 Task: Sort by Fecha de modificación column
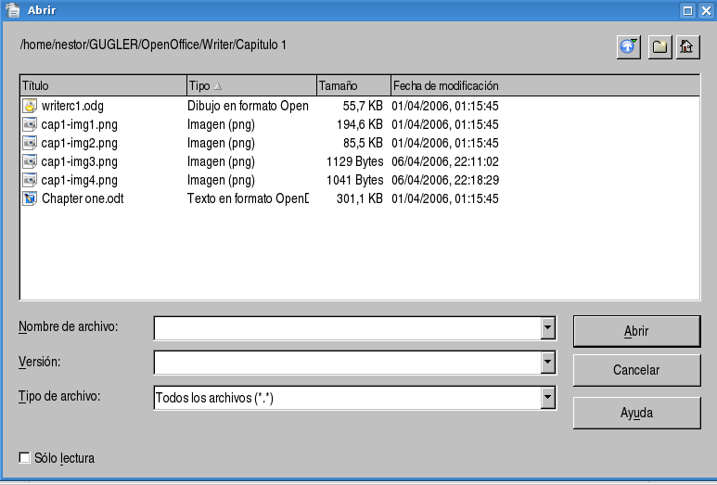click(544, 85)
